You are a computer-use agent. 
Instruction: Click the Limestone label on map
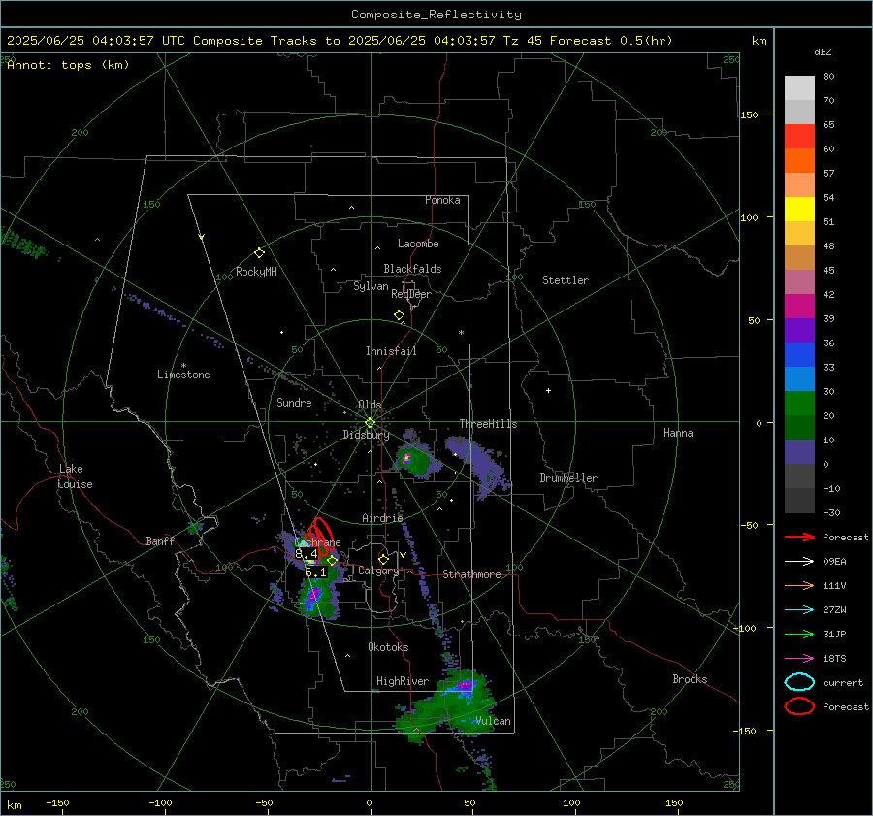tap(183, 375)
